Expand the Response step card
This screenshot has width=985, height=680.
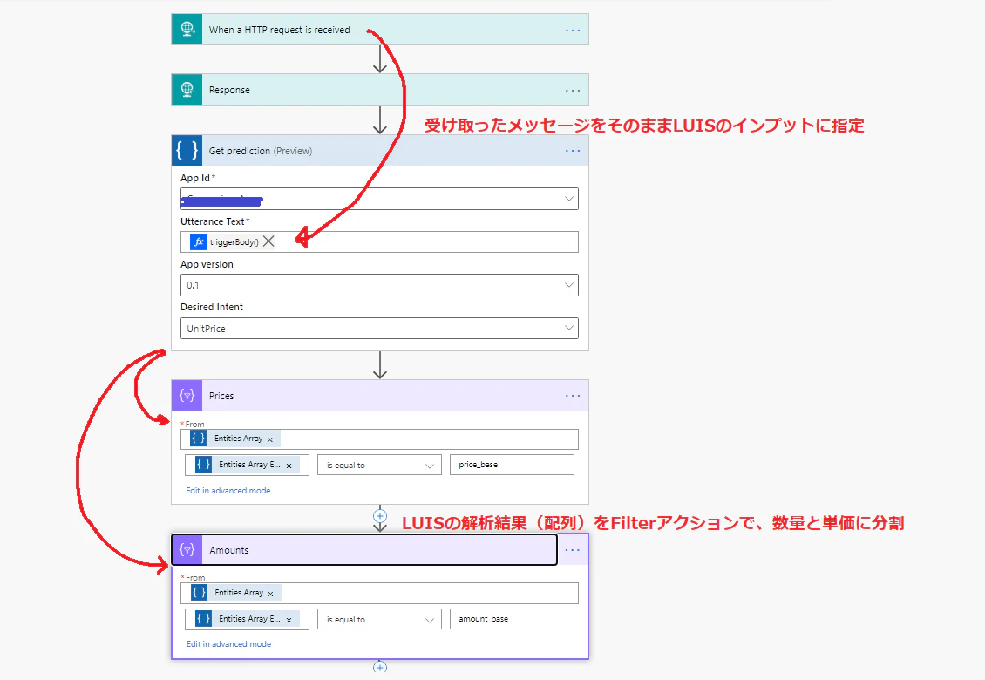380,90
